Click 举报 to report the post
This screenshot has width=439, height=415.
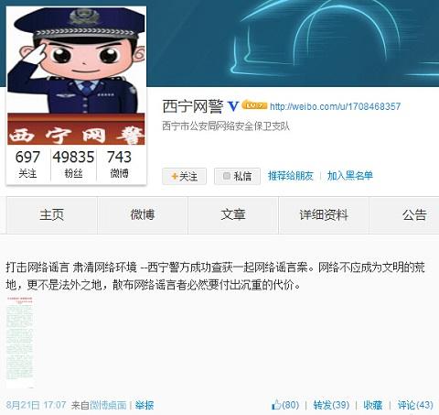click(145, 405)
